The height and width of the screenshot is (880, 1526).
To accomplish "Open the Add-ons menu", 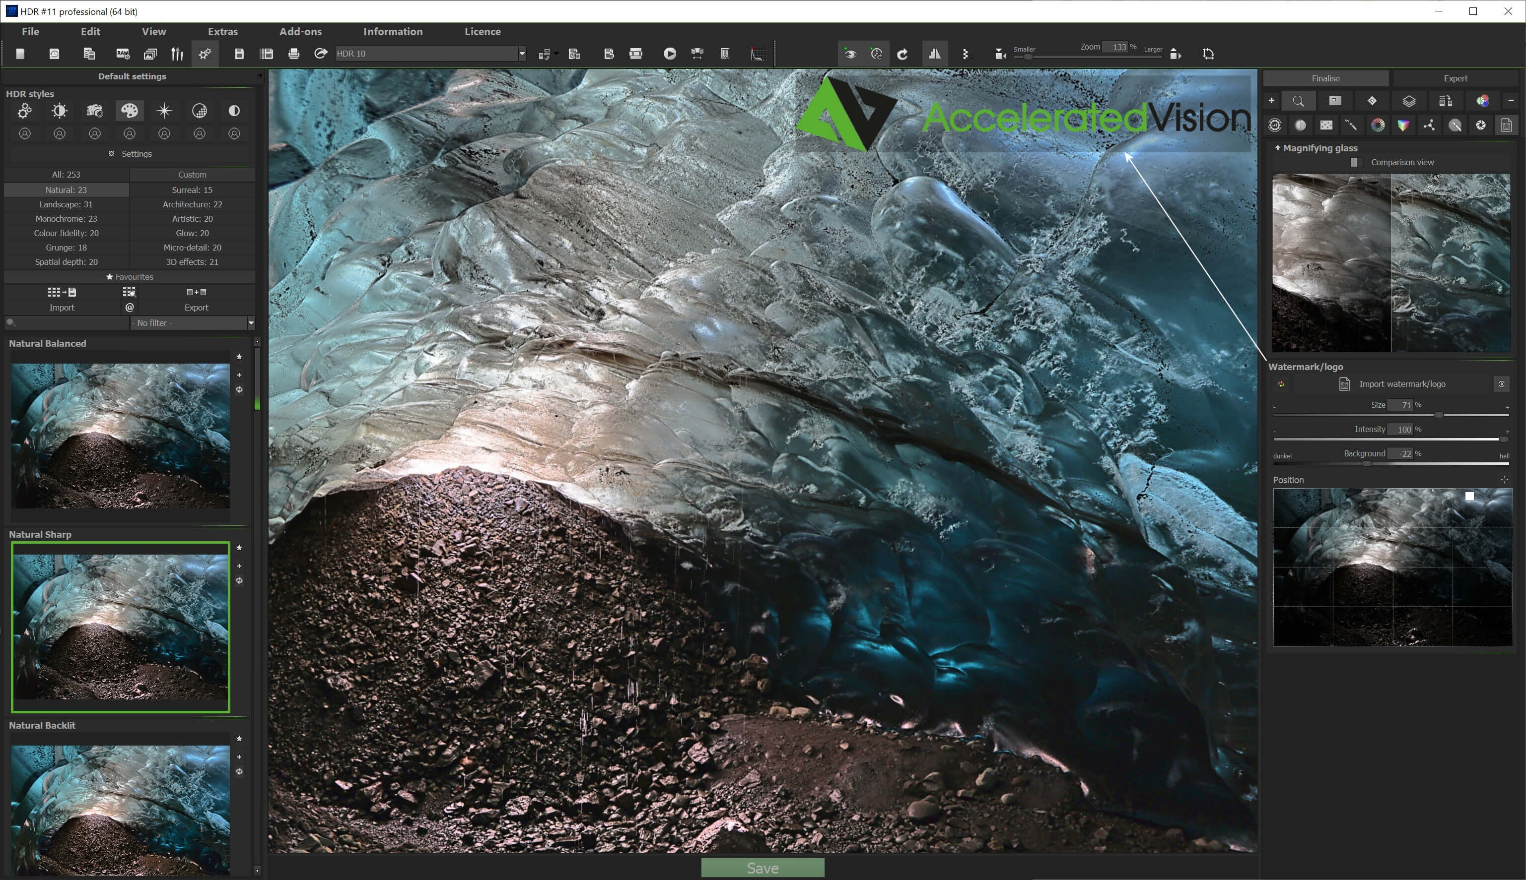I will pos(300,31).
